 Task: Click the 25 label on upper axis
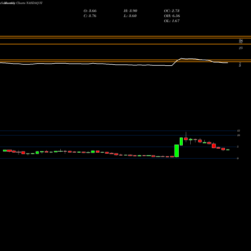click(x=240, y=48)
